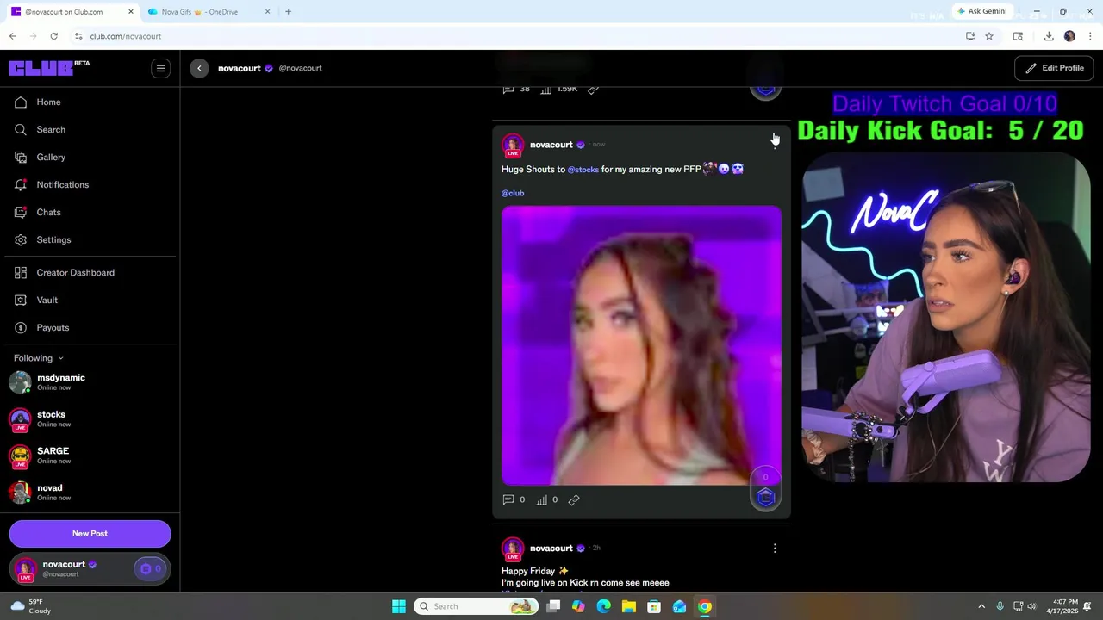Close the Nova Gifs OneDrive tab
This screenshot has width=1103, height=620.
click(x=267, y=12)
